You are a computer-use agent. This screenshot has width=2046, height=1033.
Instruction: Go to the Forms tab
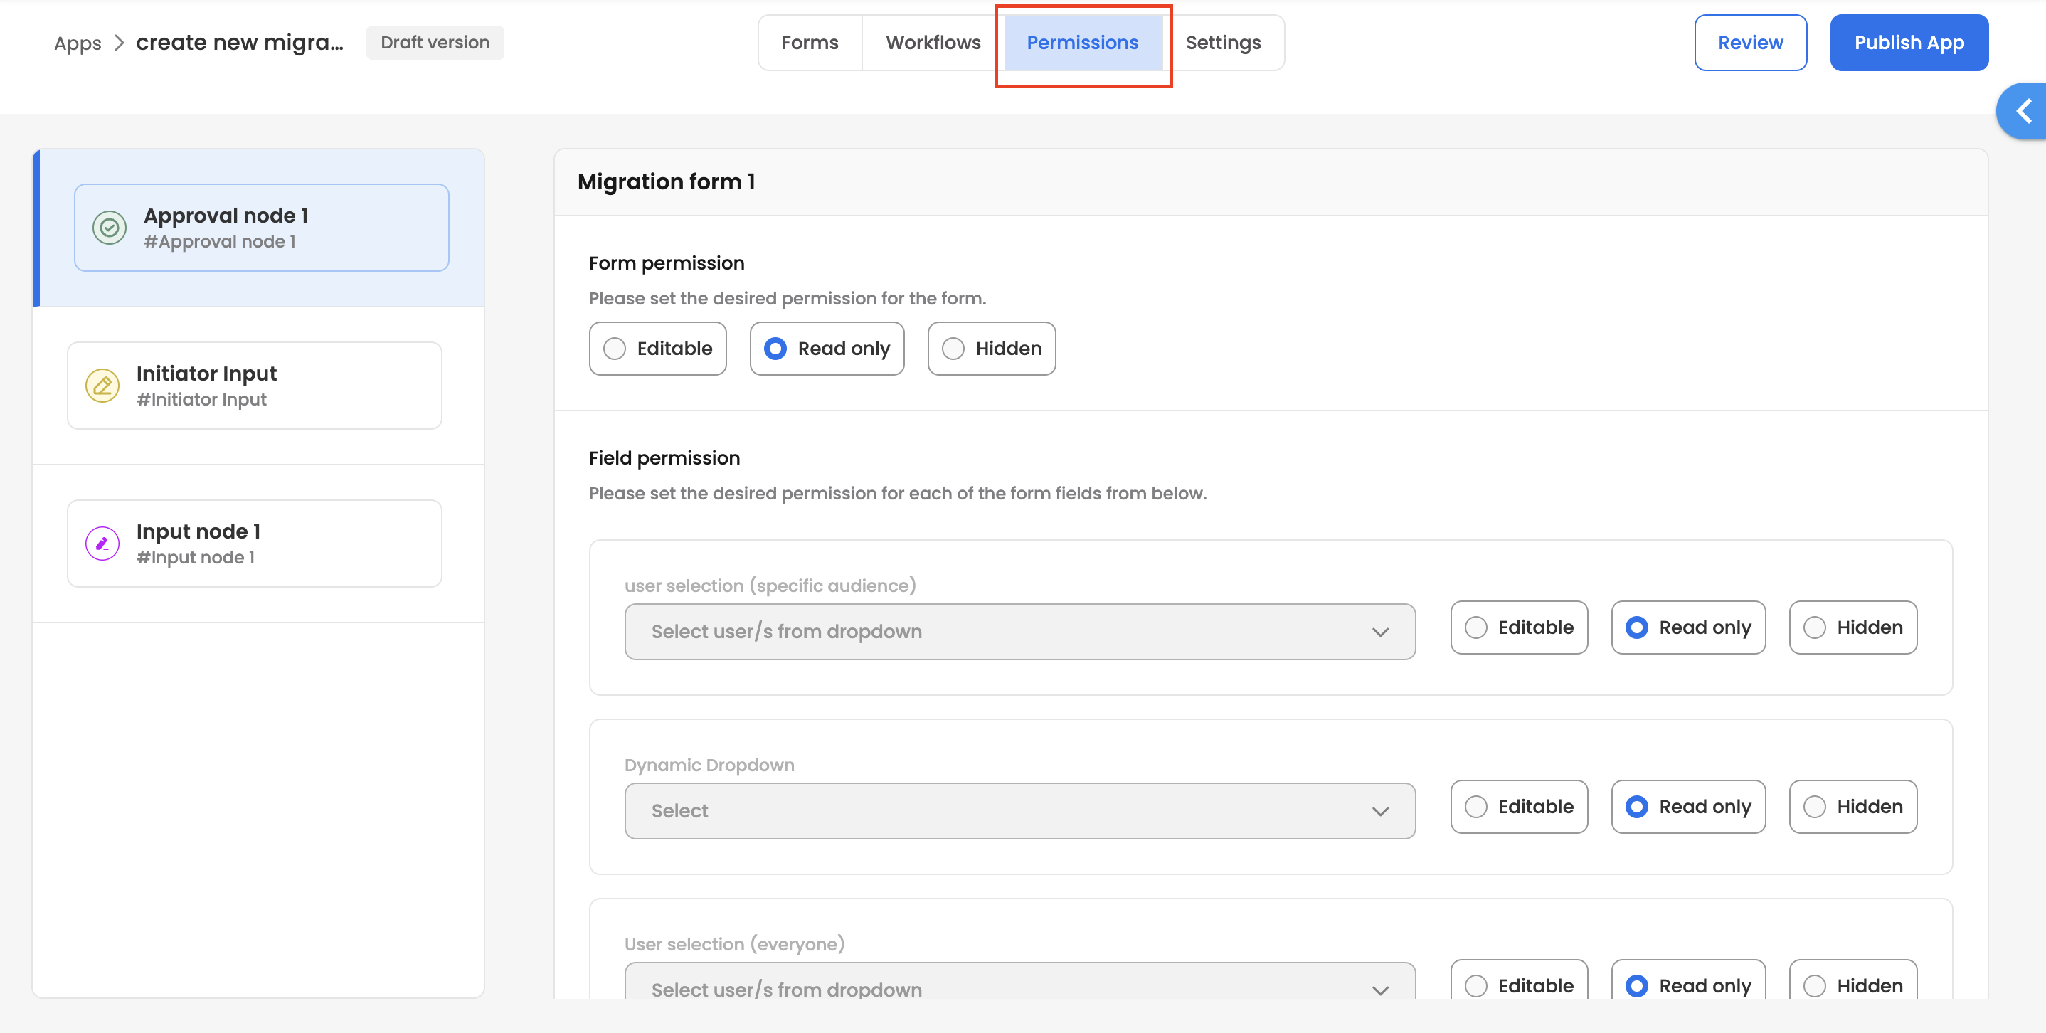tap(810, 43)
